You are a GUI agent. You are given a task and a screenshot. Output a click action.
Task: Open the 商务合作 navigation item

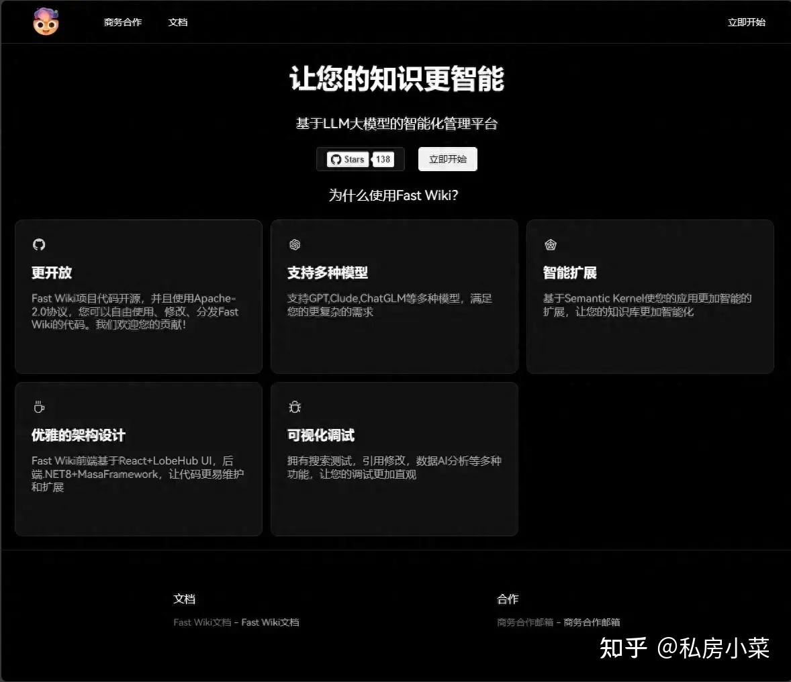(x=123, y=22)
